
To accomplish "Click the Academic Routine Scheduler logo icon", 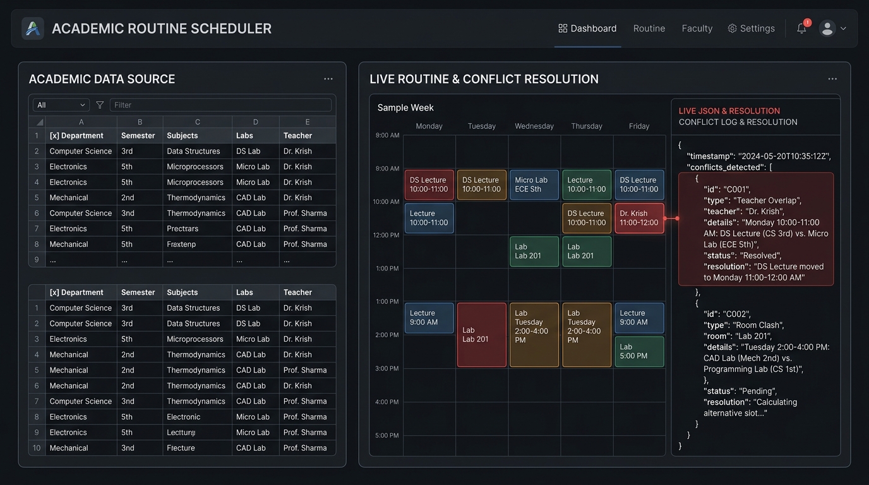I will 33,28.
